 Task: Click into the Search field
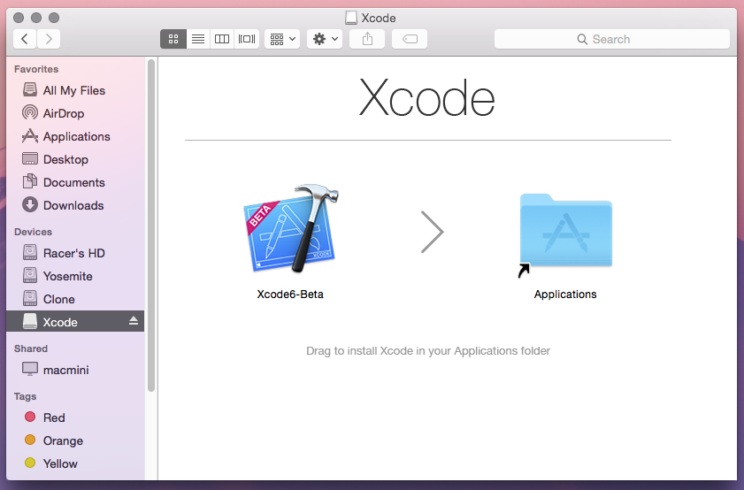(612, 39)
